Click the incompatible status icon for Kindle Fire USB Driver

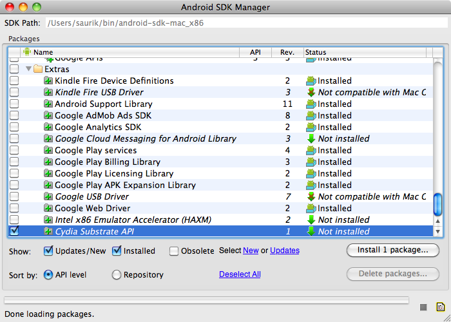[x=311, y=92]
